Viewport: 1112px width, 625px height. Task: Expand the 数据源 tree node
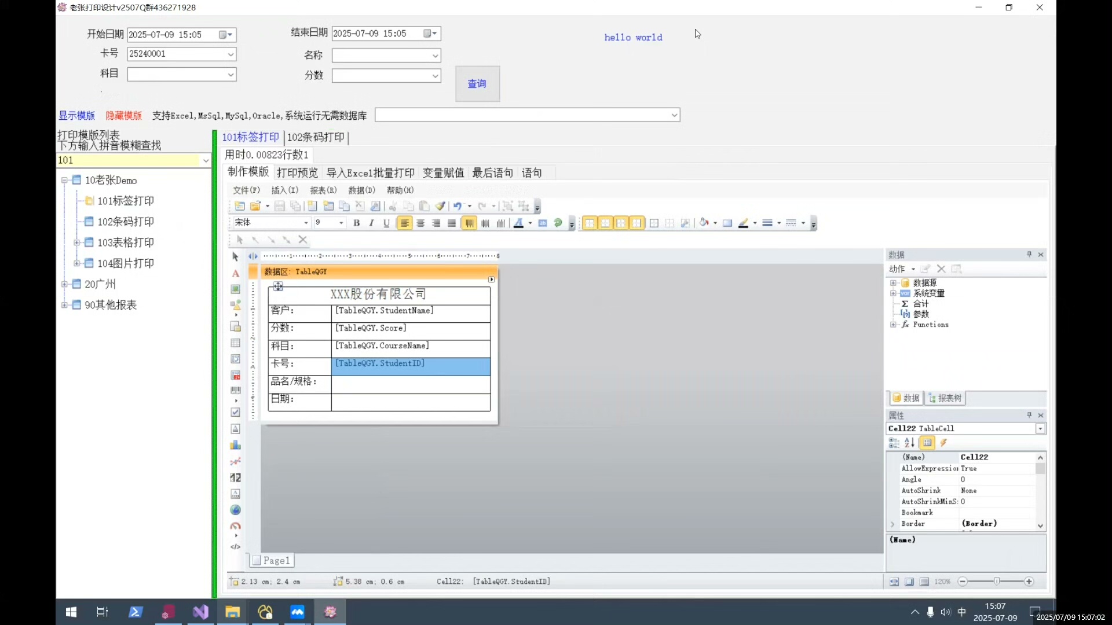[893, 283]
